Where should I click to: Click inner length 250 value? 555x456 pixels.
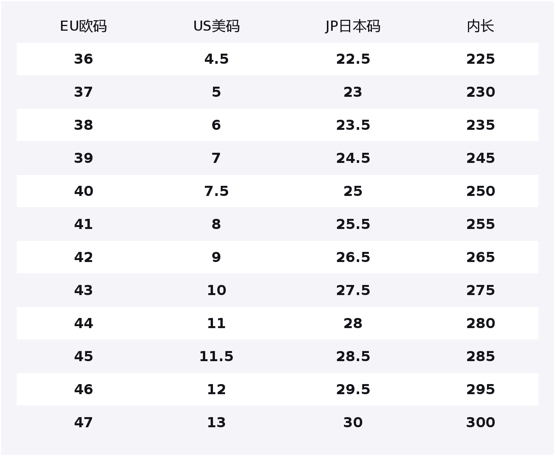(x=480, y=191)
